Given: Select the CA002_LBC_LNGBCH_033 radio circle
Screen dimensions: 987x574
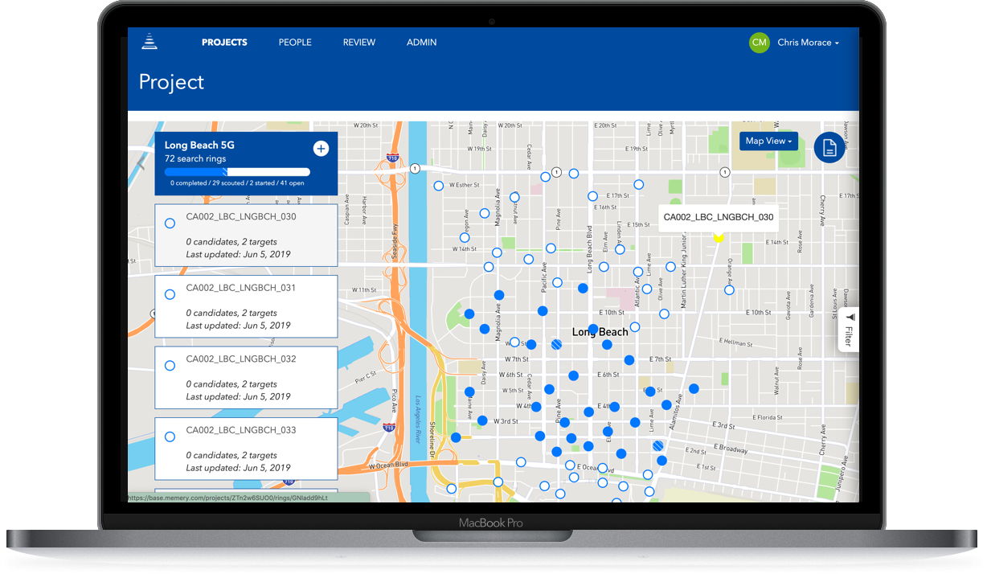Looking at the screenshot, I should pos(170,437).
